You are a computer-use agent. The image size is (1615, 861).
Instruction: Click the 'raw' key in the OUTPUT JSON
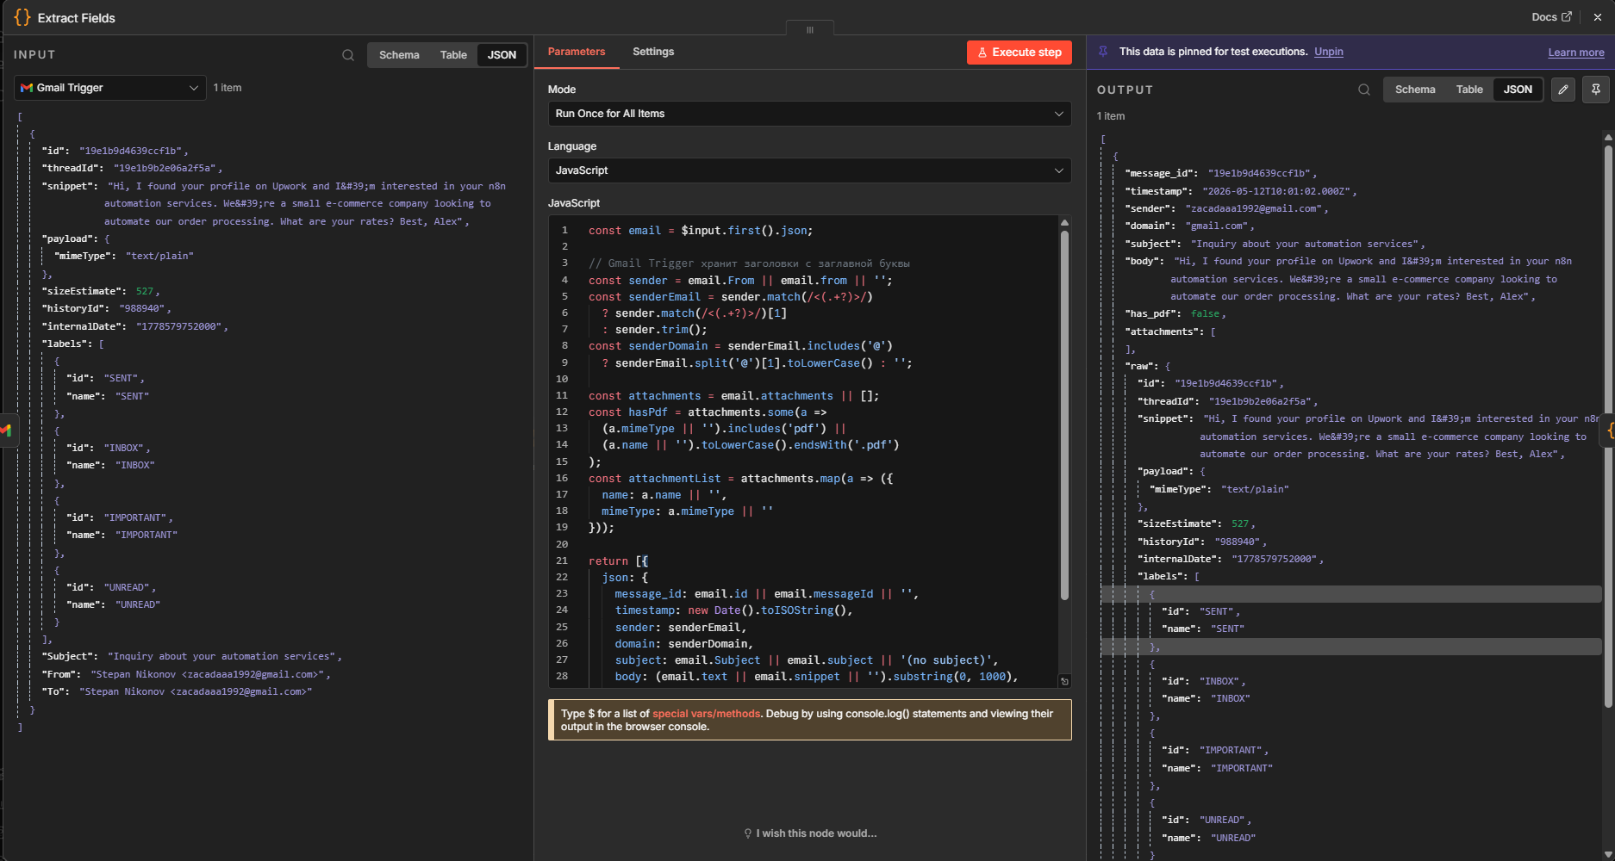click(1141, 366)
